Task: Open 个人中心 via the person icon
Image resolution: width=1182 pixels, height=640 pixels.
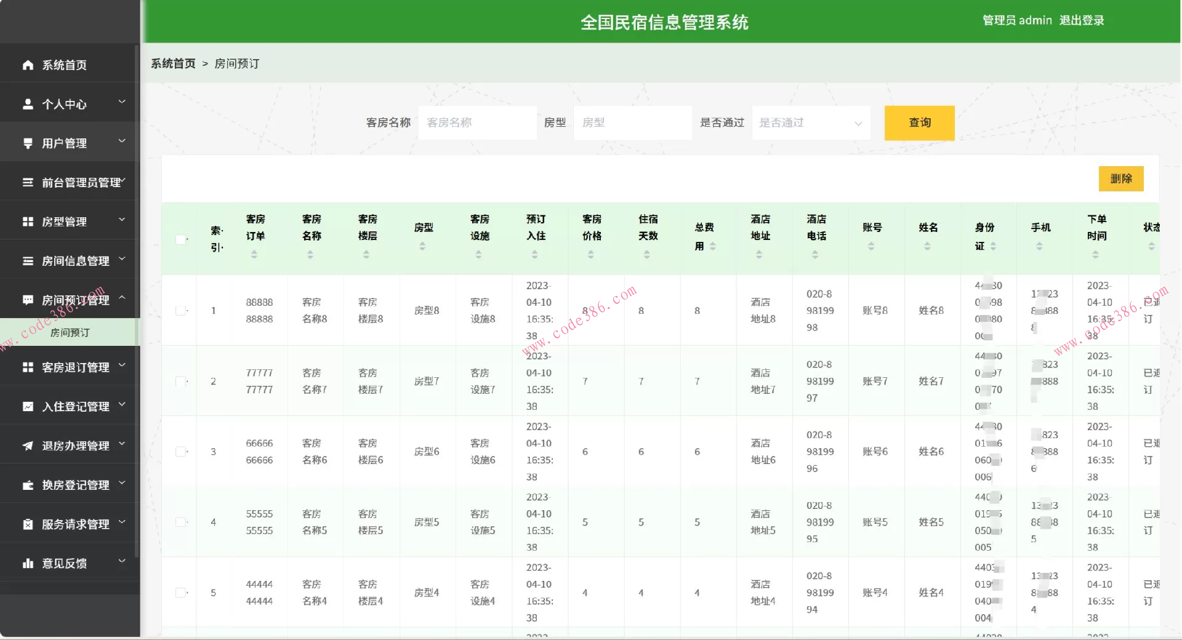Action: [28, 103]
